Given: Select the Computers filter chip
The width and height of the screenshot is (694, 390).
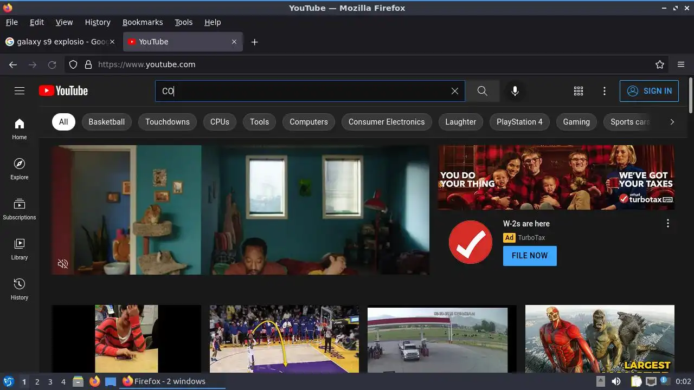Looking at the screenshot, I should point(309,122).
